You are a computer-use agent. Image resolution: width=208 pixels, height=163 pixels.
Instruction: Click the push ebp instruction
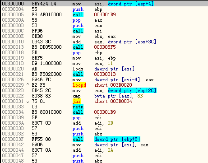tap(88, 9)
